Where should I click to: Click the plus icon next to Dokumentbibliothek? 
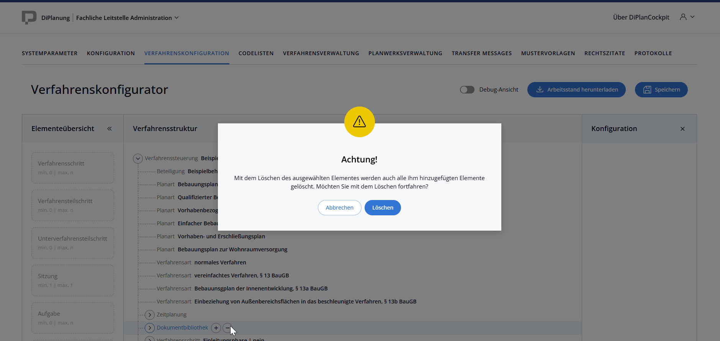(x=216, y=328)
